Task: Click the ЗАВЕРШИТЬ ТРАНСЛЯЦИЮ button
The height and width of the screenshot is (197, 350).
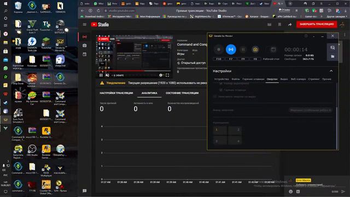Action: click(x=317, y=24)
